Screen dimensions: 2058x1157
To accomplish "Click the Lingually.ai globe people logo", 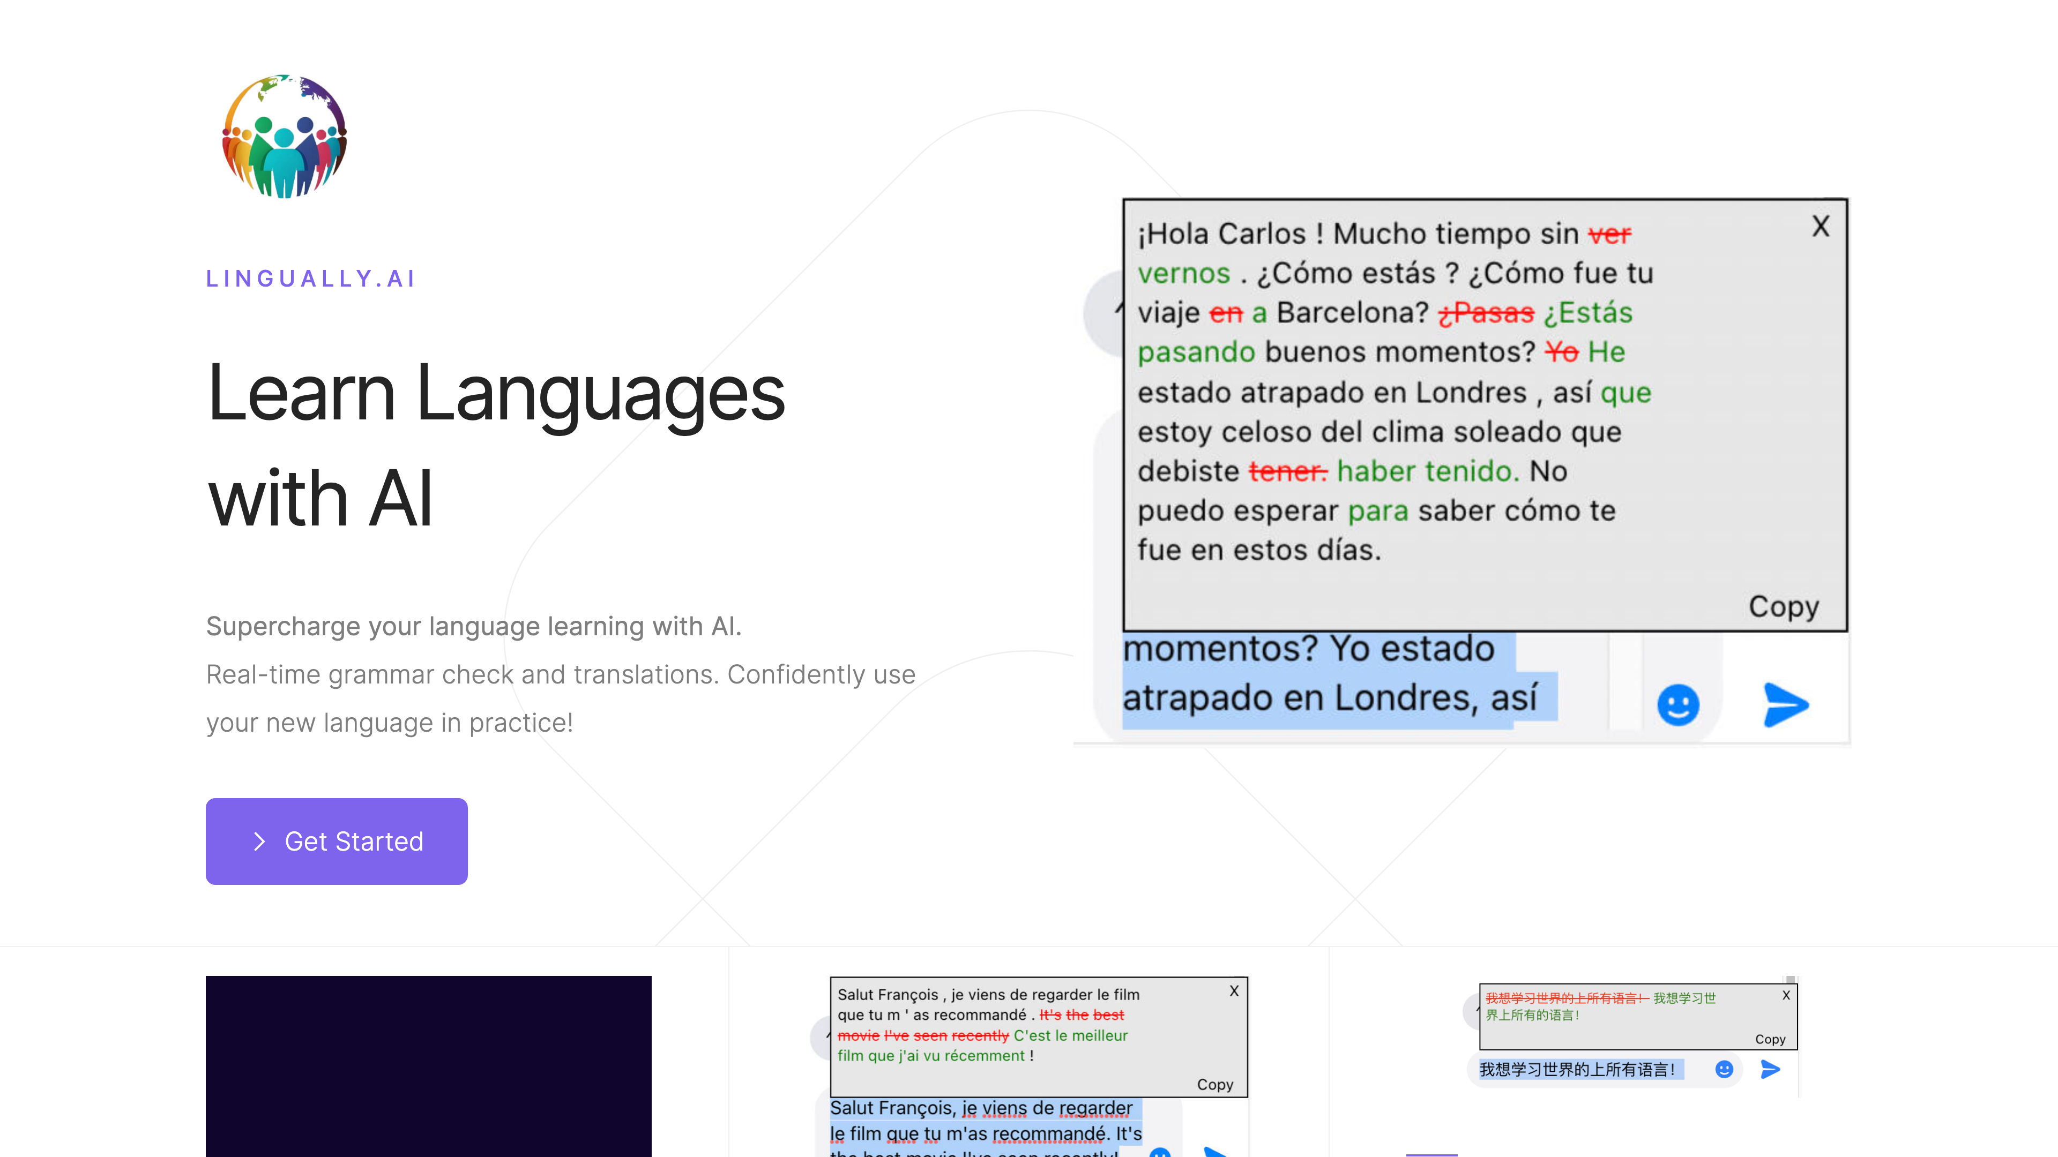I will pyautogui.click(x=285, y=137).
